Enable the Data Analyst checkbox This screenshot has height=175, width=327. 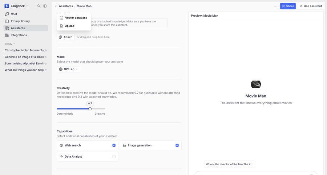tap(114, 157)
